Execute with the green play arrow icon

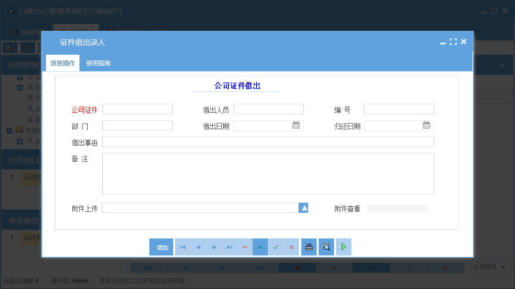(x=343, y=247)
